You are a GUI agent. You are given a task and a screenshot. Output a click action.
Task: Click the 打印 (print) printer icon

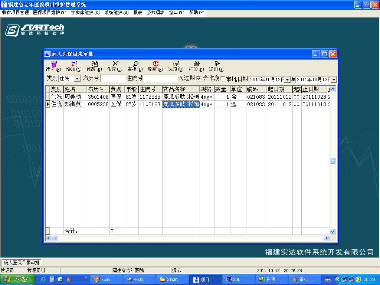pyautogui.click(x=197, y=63)
